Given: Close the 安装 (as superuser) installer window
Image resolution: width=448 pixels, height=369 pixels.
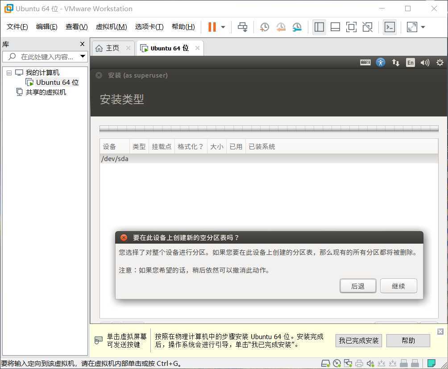Looking at the screenshot, I should coord(99,75).
